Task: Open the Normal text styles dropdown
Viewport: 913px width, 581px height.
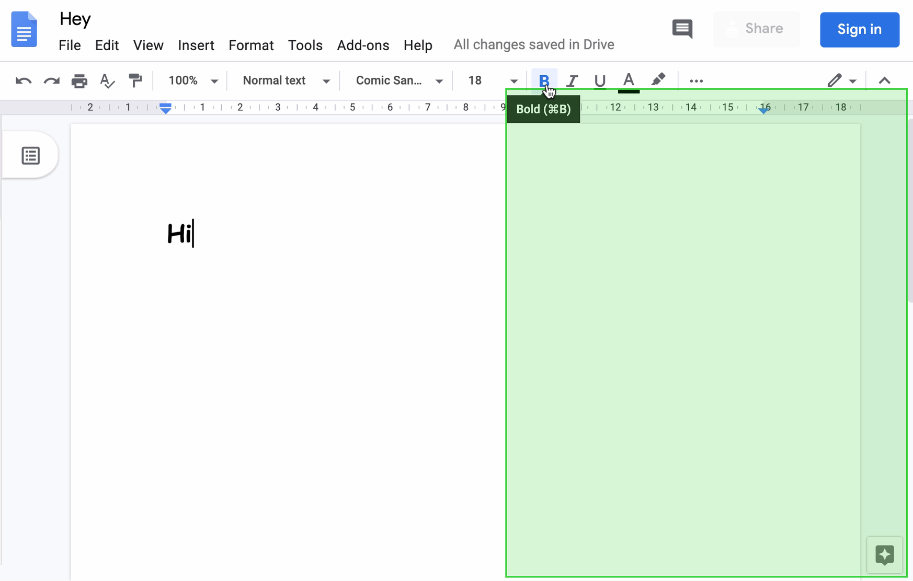Action: (x=286, y=80)
